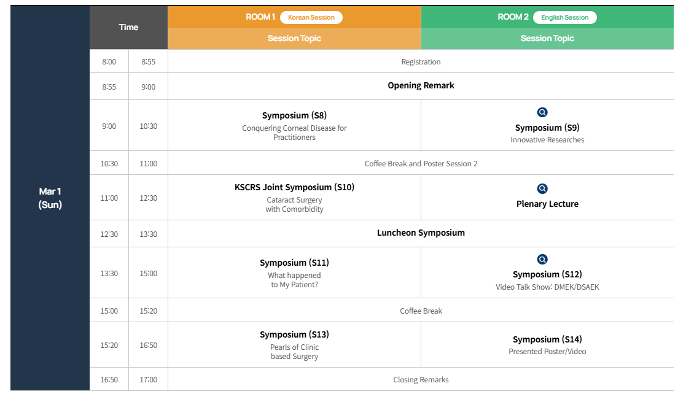The width and height of the screenshot is (678, 394).
Task: Click the Luncheon Symposium row
Action: tap(421, 233)
